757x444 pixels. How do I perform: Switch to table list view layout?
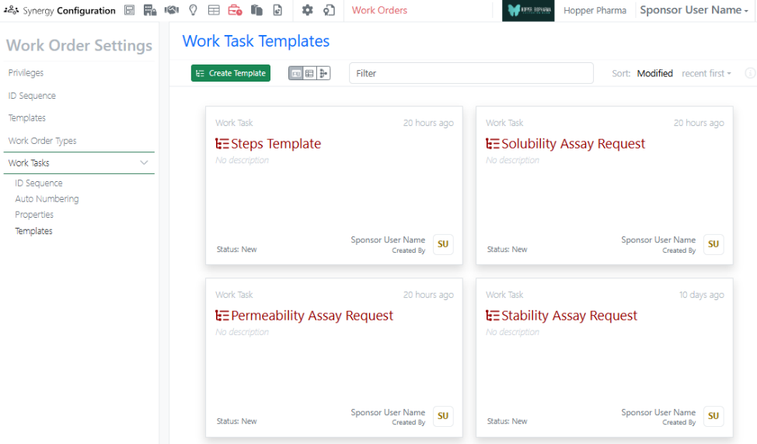coord(309,73)
